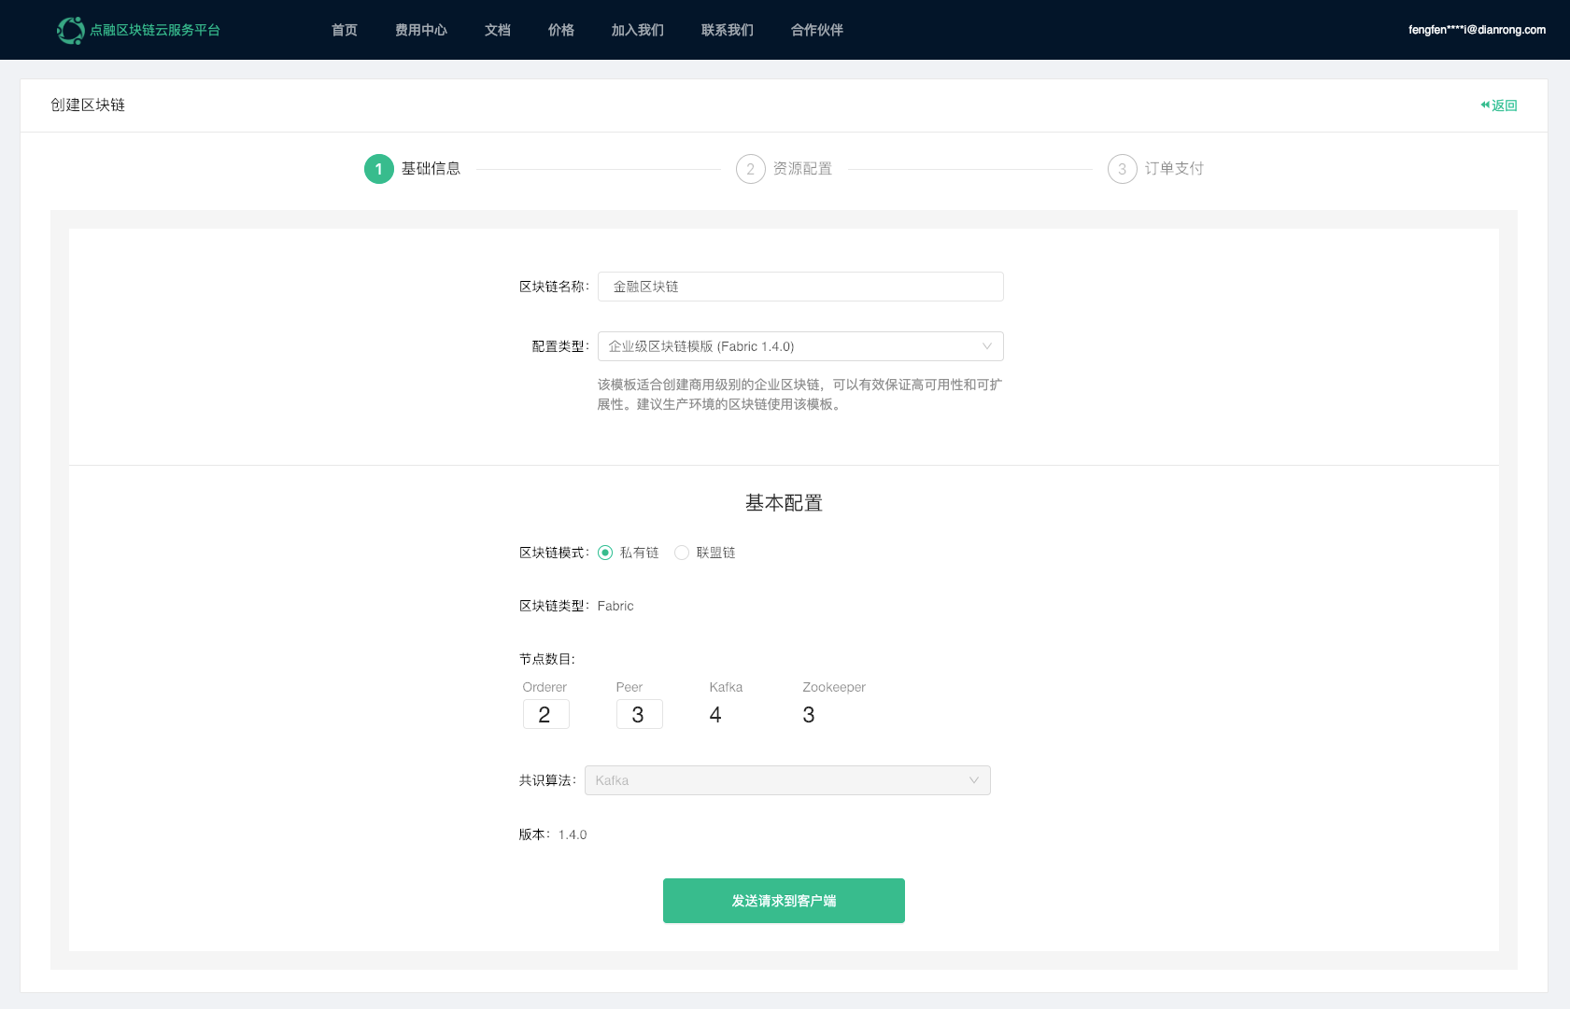Open 联系我们 navigation item
This screenshot has height=1009, width=1570.
click(x=728, y=30)
